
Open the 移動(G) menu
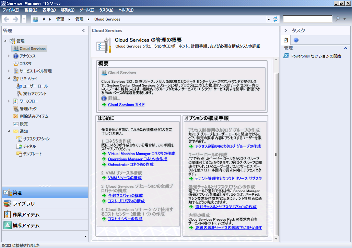click(x=68, y=10)
